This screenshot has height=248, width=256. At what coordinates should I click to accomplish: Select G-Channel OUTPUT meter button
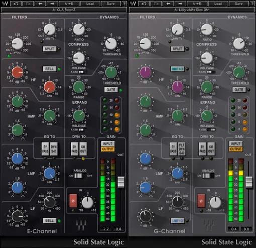coord(236,149)
